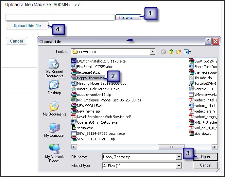Expand the Files of type dropdown
The width and height of the screenshot is (225, 177).
pyautogui.click(x=179, y=166)
